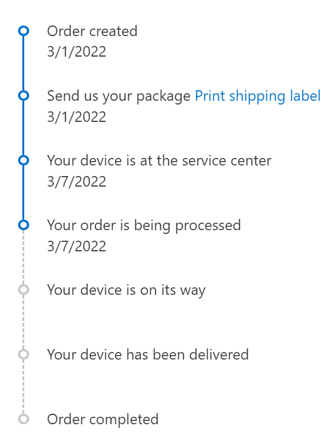Select the service center step circle
Screen dimensions: 333x446
[x=24, y=160]
